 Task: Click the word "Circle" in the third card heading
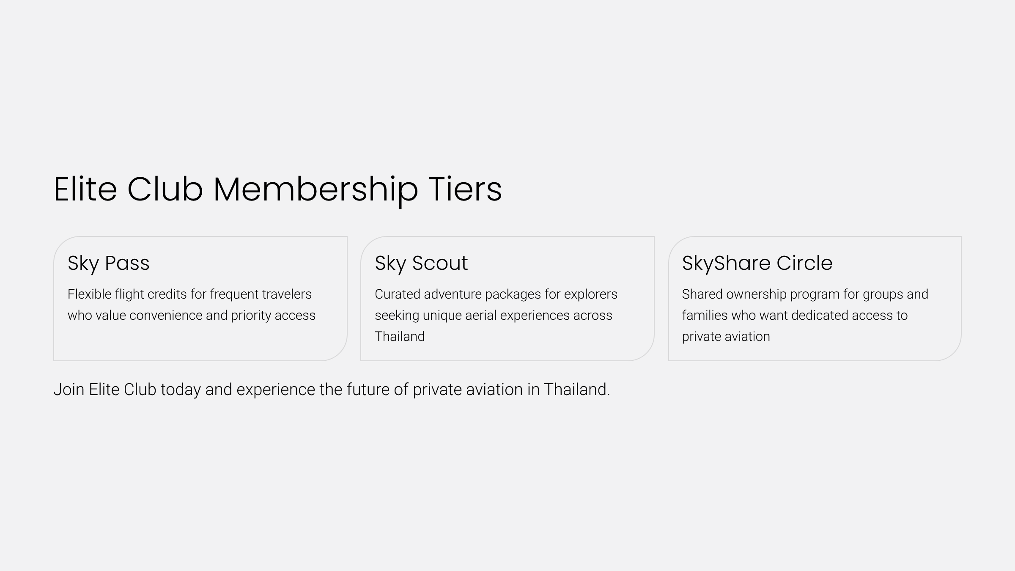(804, 263)
